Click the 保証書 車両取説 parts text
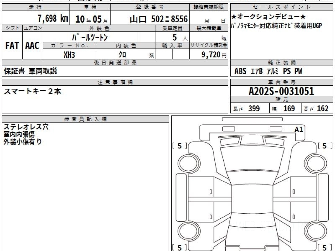 click(x=30, y=71)
